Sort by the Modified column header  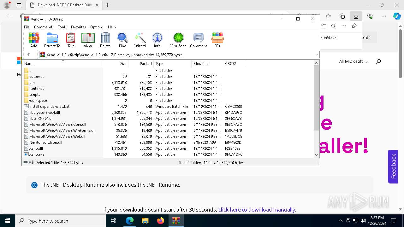coord(207,63)
